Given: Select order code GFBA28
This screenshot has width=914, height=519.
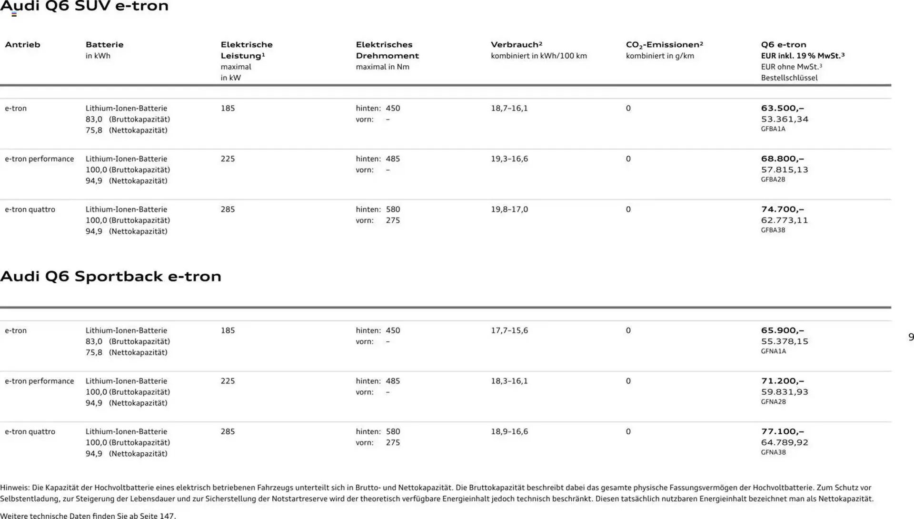Looking at the screenshot, I should tap(773, 180).
